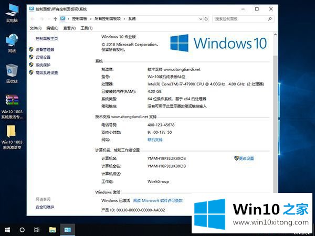Open the 回收站 recycle bin icon
Screen dimensions: 315x236
(12, 73)
